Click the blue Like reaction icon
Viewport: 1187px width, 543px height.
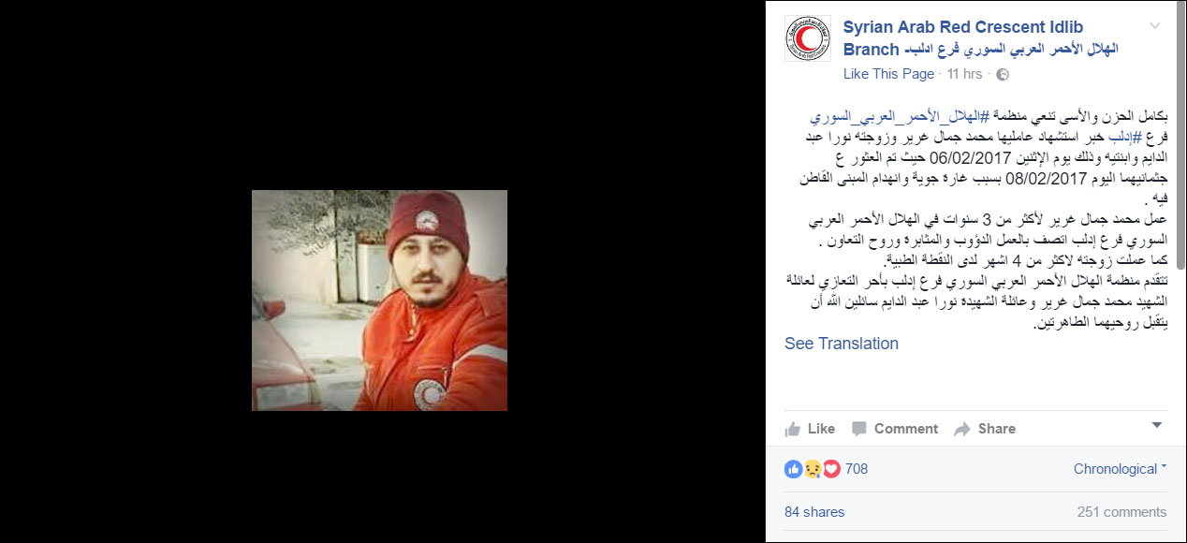coord(793,469)
